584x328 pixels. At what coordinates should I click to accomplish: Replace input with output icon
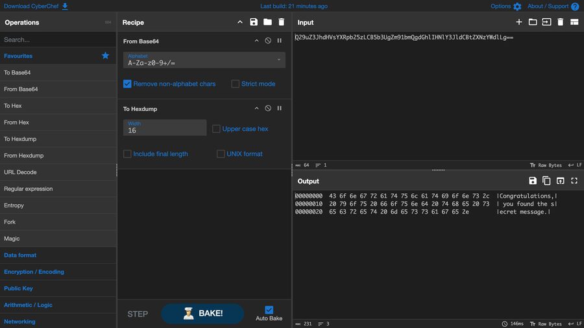coord(560,181)
